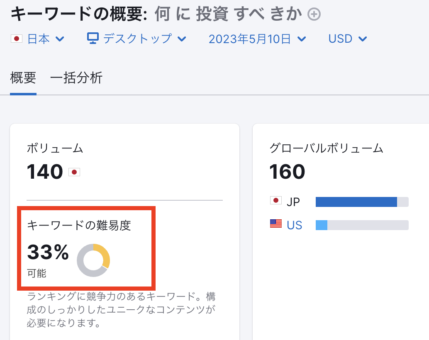Click the keyword difficulty donut chart
This screenshot has width=429, height=340.
(x=93, y=260)
